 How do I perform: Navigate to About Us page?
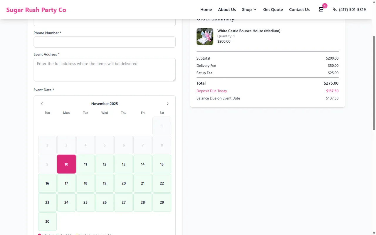(x=227, y=9)
